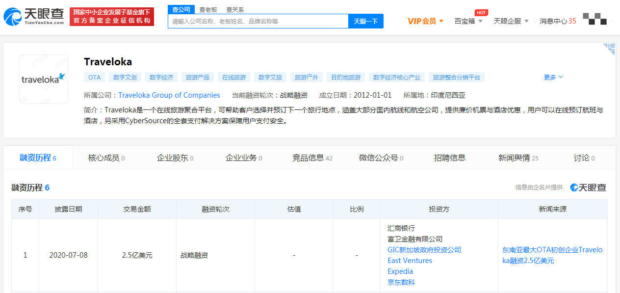The height and width of the screenshot is (293, 620).
Task: Open the VIP会员 dropdown menu
Action: point(425,21)
